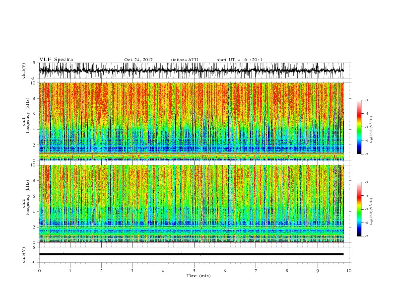The image size is (393, 304).
Task: Click the ch.1 "Frequency (kHz)" axis label
Action: [28, 114]
